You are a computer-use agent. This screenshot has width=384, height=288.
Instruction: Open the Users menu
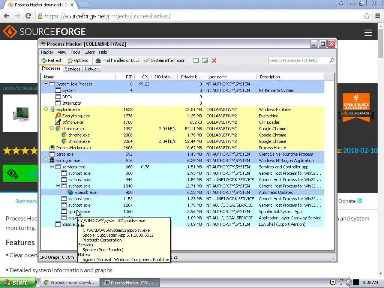click(89, 52)
